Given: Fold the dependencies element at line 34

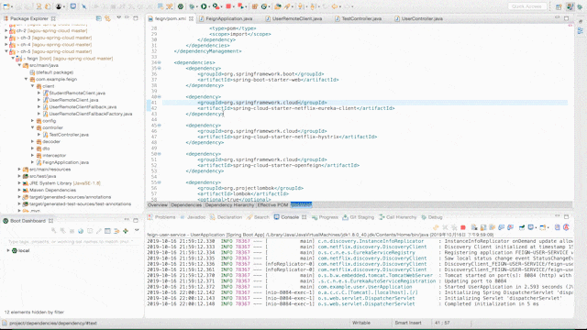Looking at the screenshot, I should (160, 62).
